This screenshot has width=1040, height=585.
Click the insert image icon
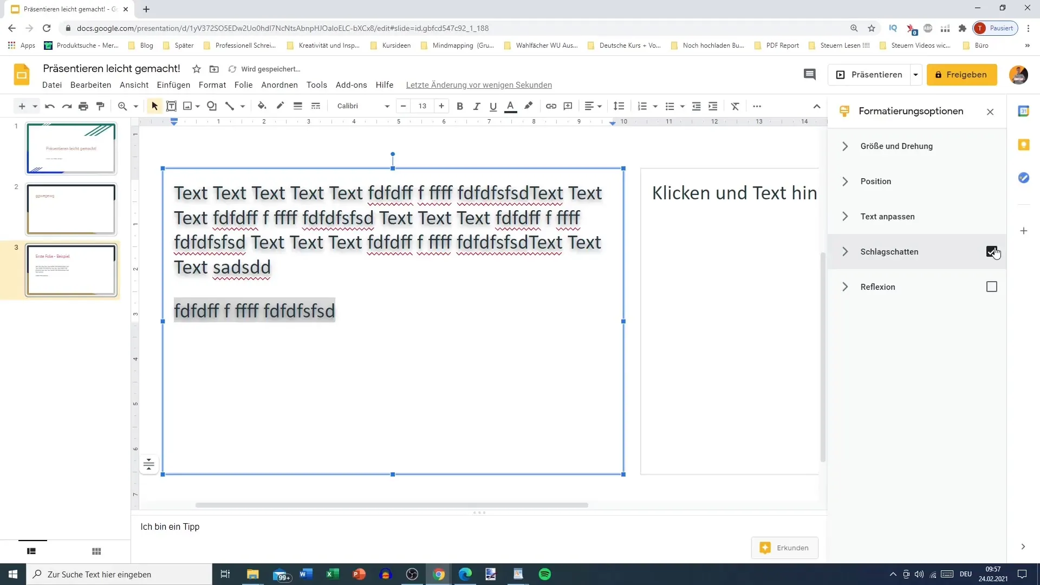187,106
